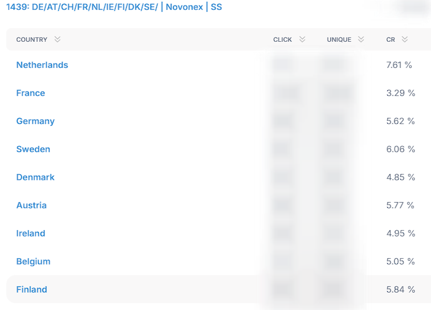Click the CLICK column header label

[282, 39]
